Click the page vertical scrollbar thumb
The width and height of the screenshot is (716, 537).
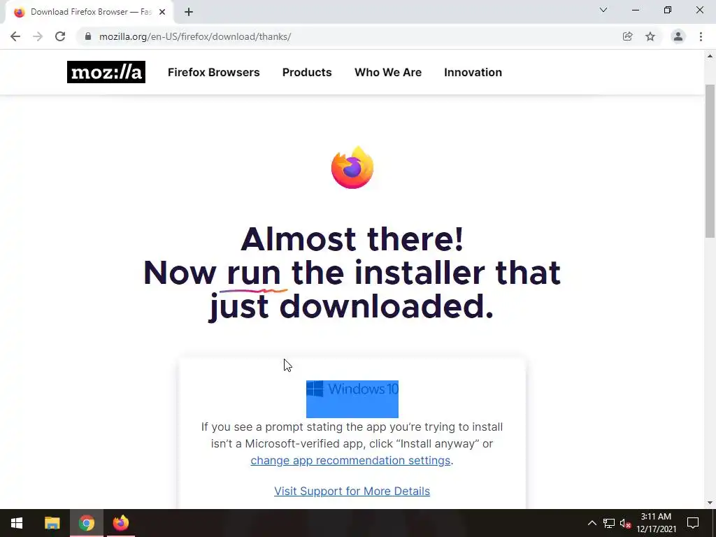click(710, 161)
